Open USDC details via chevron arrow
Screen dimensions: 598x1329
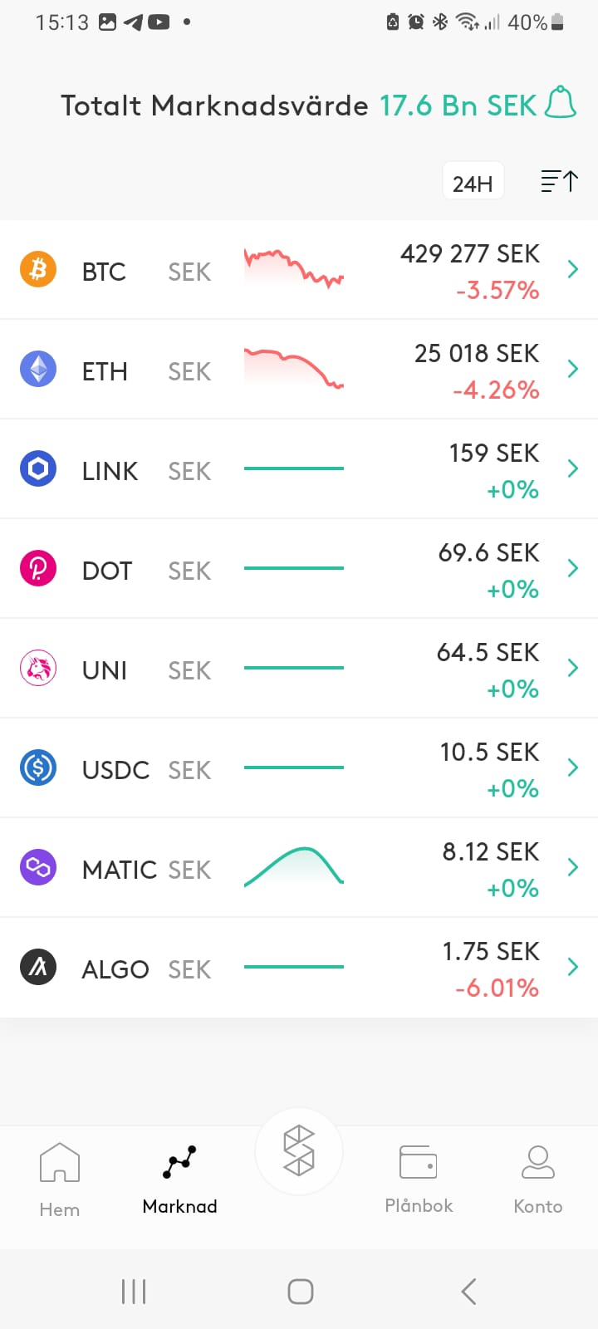572,767
